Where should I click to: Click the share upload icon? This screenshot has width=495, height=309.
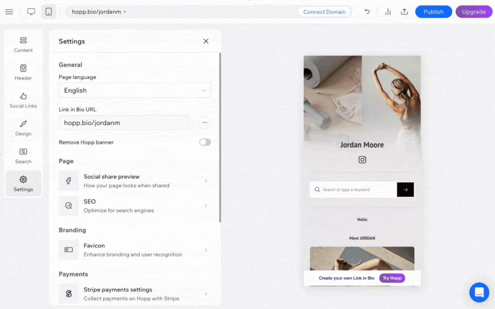point(404,12)
